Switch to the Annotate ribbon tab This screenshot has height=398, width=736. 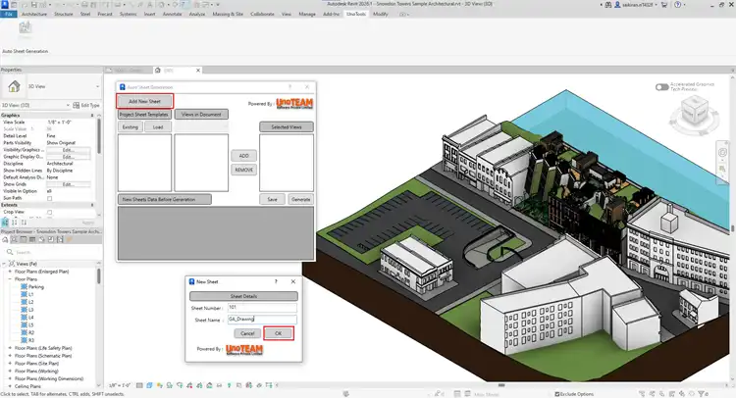point(172,14)
